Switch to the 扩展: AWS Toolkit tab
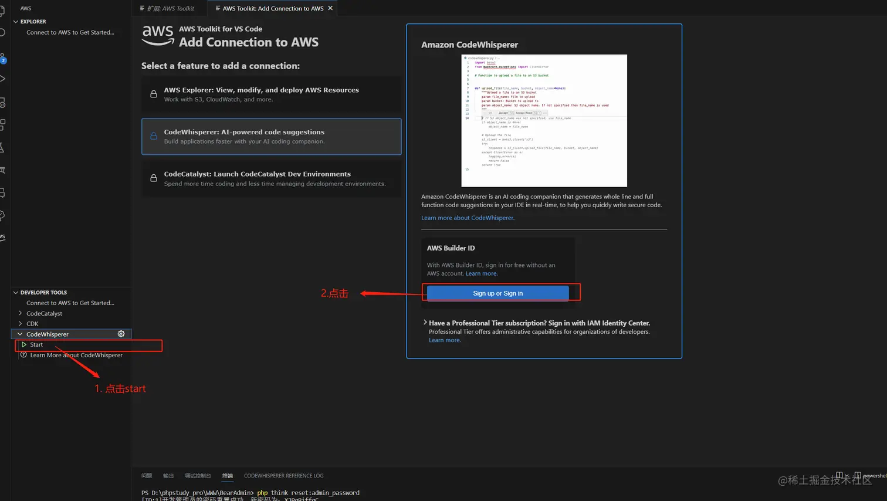The height and width of the screenshot is (501, 887). (x=169, y=9)
